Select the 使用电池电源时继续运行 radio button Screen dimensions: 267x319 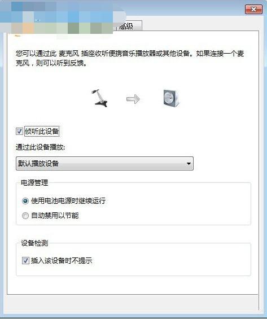pyautogui.click(x=25, y=201)
